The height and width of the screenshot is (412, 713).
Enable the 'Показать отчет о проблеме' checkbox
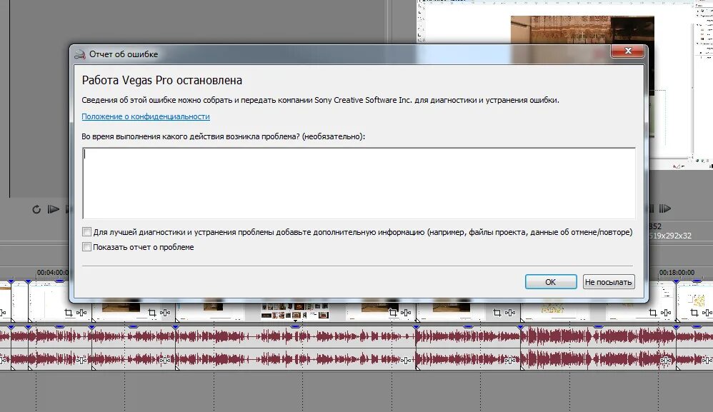(86, 246)
